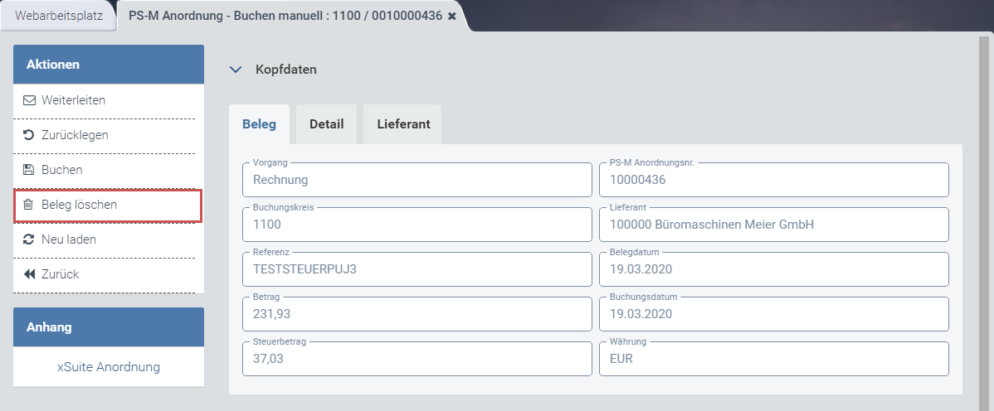Viewport: 994px width, 411px height.
Task: Open the xSuite Anordnung attachment link
Action: (x=109, y=366)
